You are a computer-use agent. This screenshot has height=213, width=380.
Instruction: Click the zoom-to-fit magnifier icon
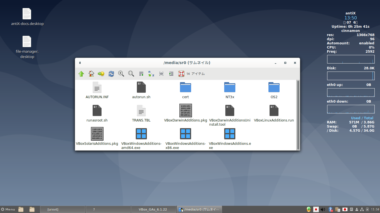[131, 74]
